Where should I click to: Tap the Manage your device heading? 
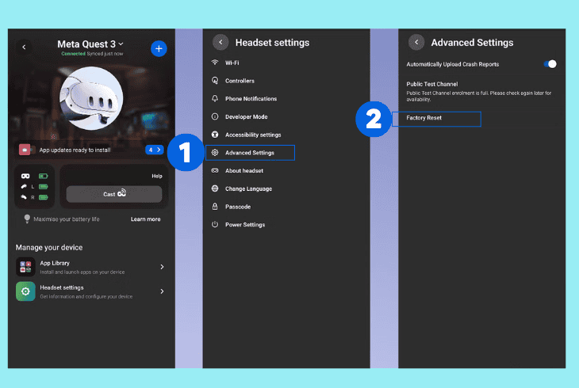[x=49, y=248]
